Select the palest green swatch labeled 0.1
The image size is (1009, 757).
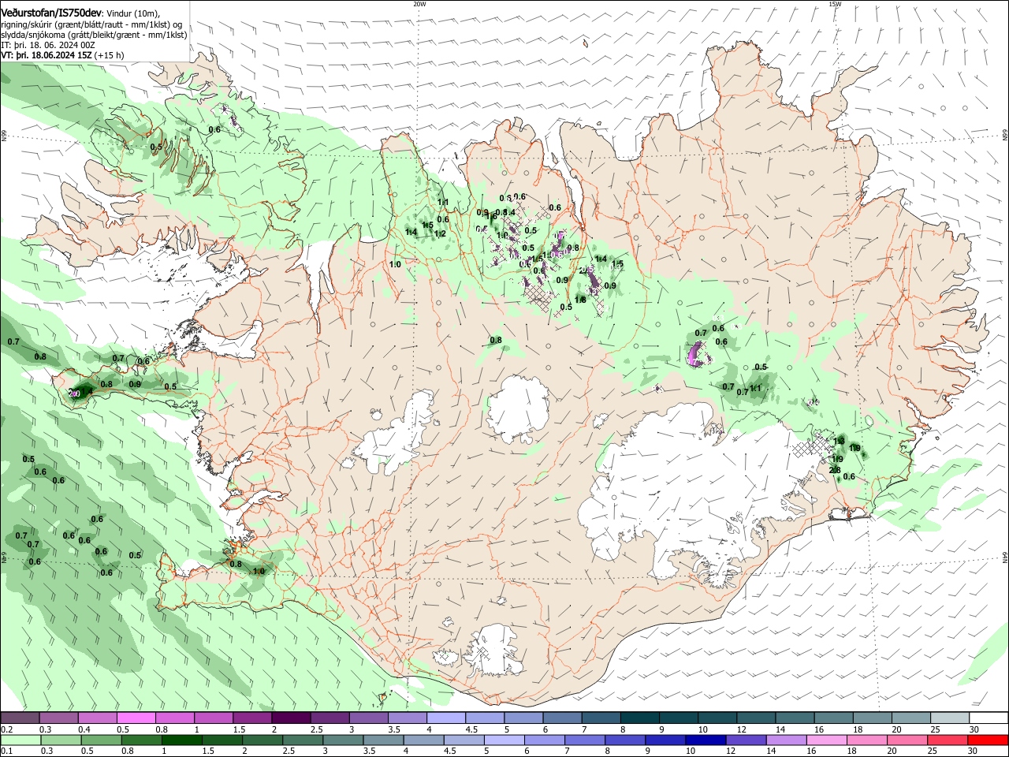20,740
